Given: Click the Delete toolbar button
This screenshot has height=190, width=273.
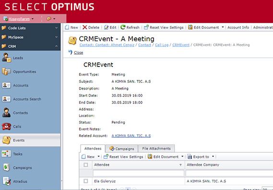Looking at the screenshot, I should pyautogui.click(x=91, y=27).
